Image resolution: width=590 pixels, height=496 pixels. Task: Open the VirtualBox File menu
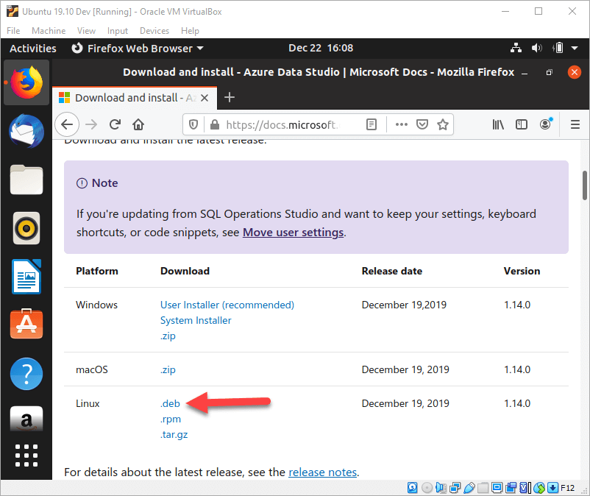coord(13,31)
